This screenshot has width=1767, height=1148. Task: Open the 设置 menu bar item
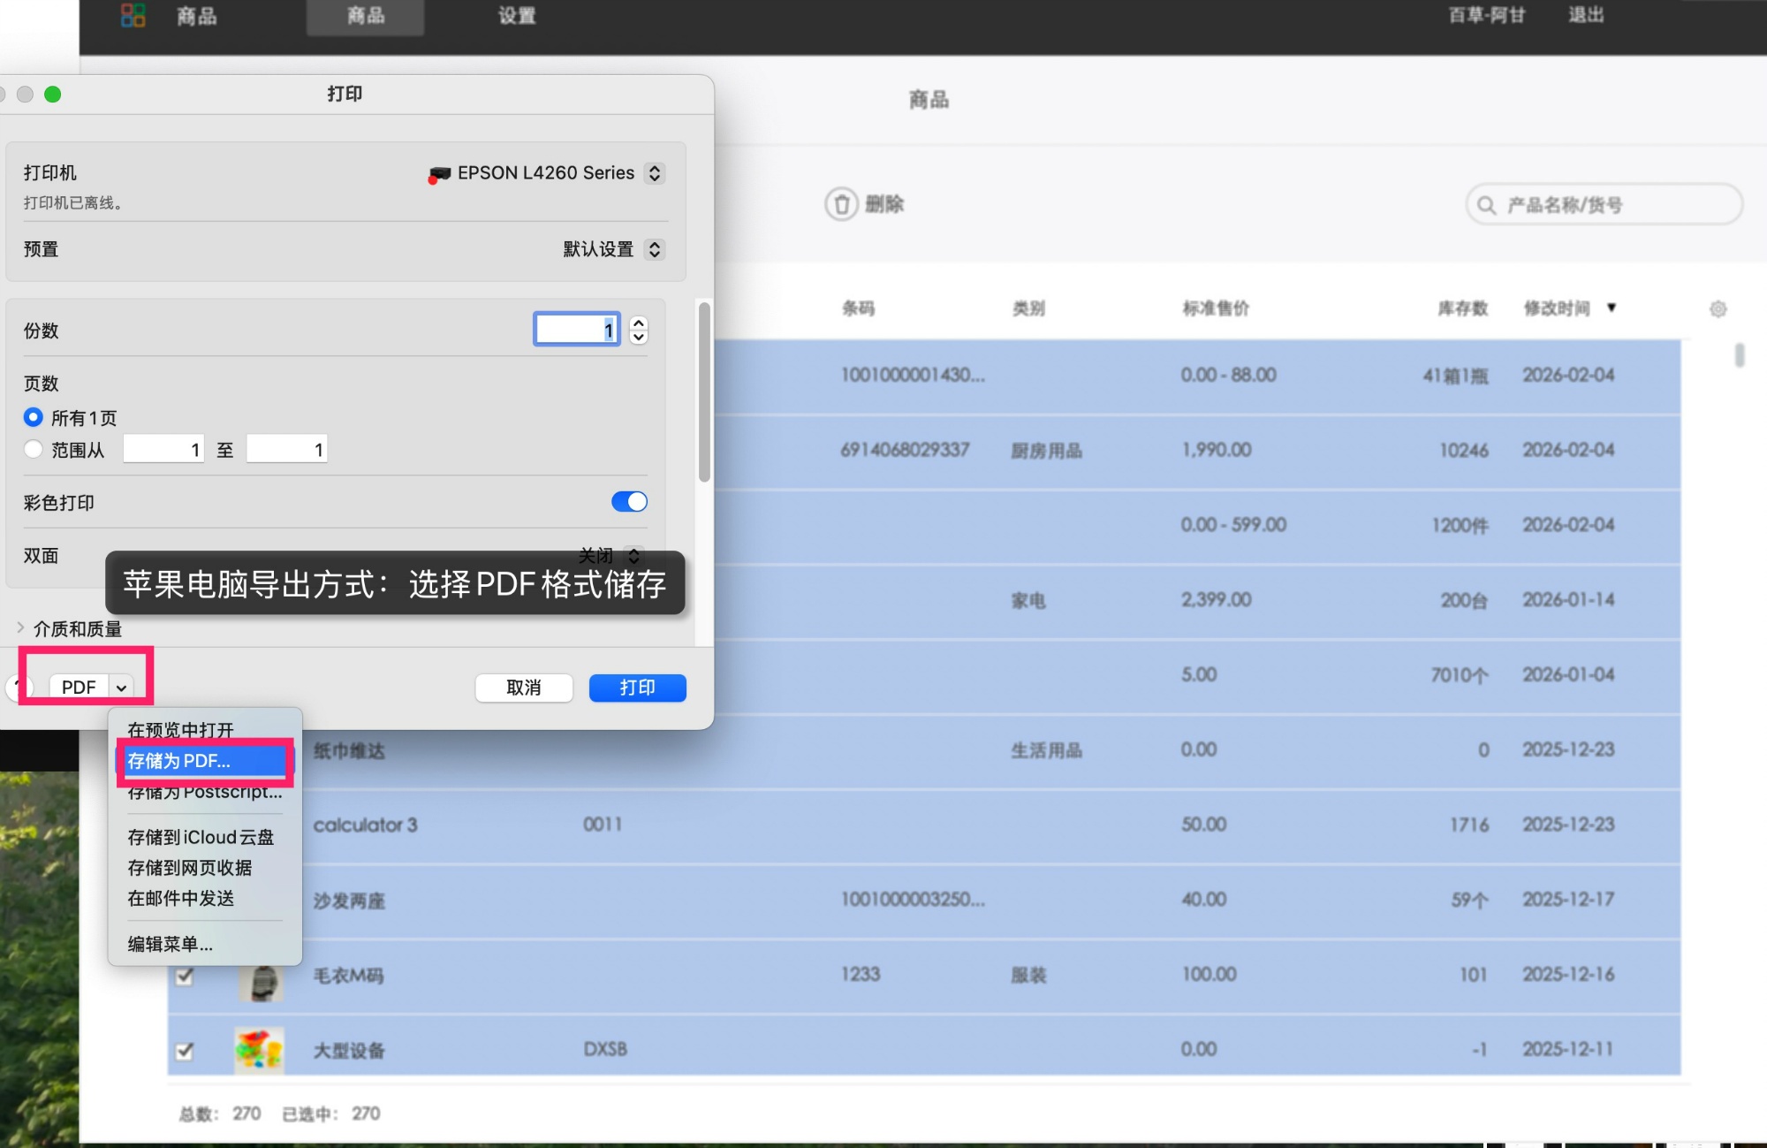(x=516, y=15)
